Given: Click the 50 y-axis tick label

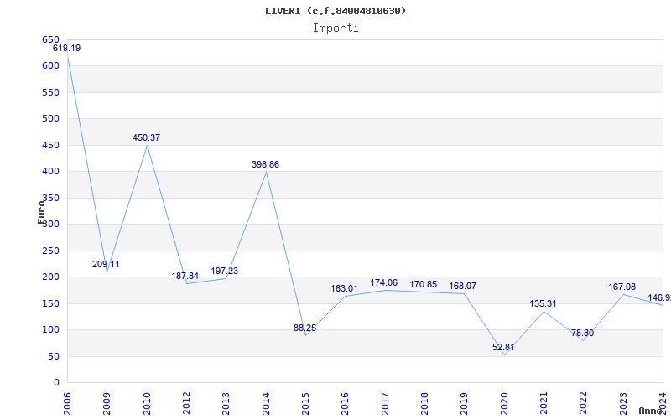Looking at the screenshot, I should [54, 357].
